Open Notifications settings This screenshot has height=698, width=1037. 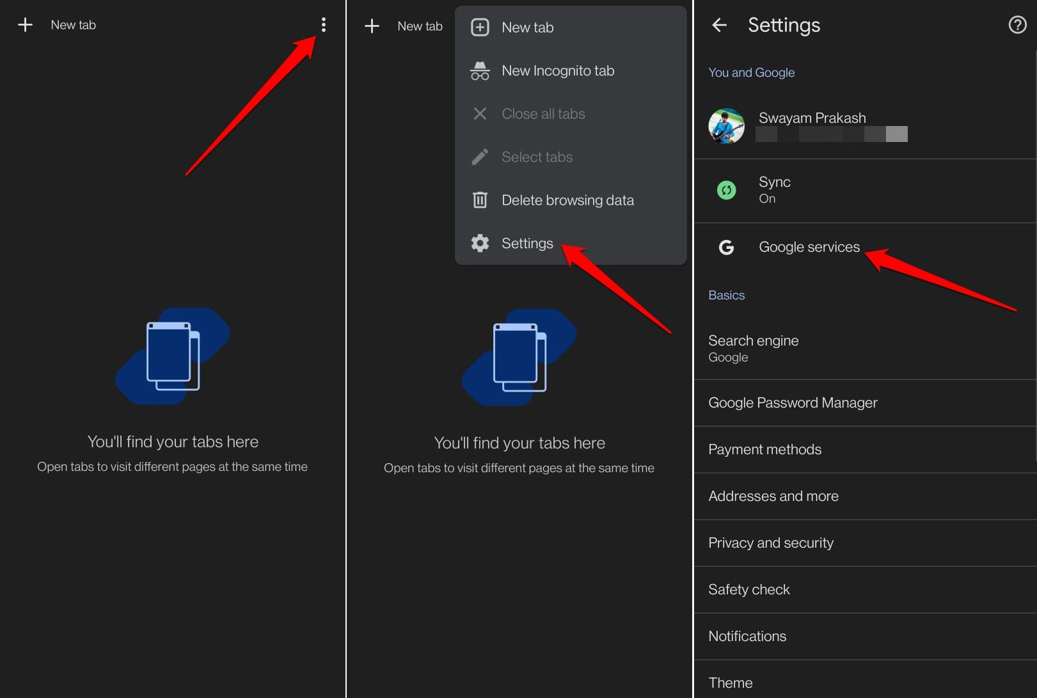pyautogui.click(x=865, y=637)
